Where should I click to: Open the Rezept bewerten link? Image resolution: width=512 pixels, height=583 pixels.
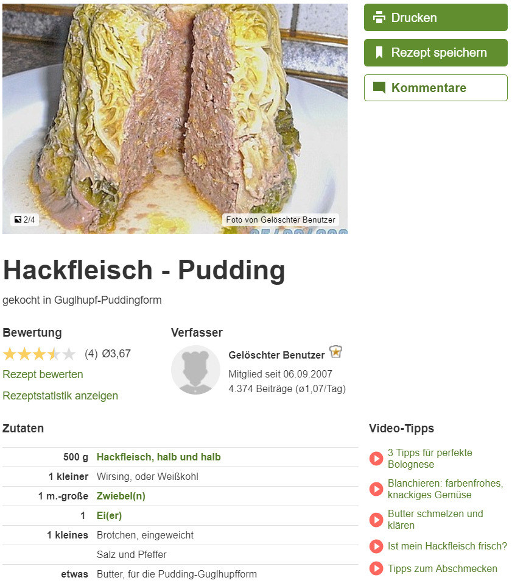point(43,374)
